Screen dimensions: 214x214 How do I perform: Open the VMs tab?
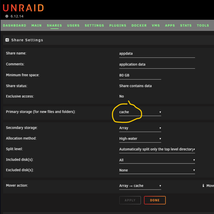click(156, 25)
